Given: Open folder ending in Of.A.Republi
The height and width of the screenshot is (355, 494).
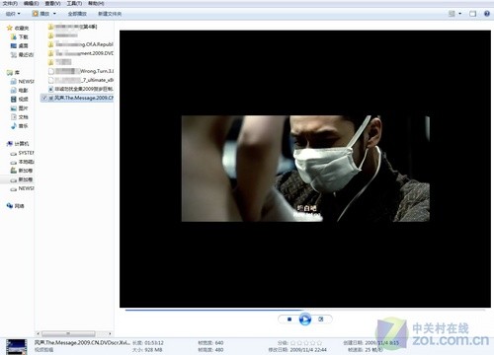Looking at the screenshot, I should 81,44.
